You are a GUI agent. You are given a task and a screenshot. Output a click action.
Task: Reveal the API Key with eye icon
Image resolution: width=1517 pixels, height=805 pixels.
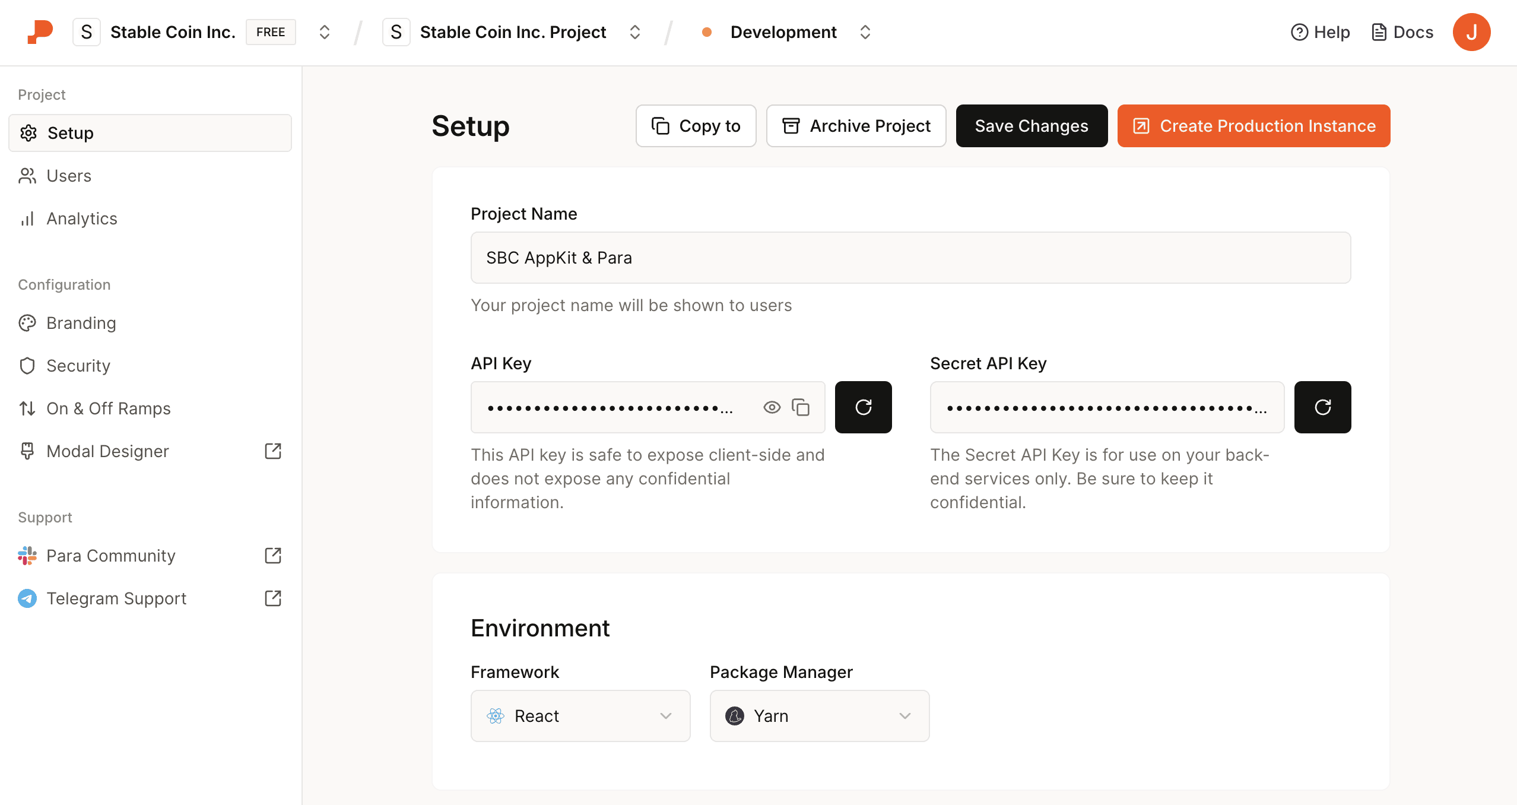(x=772, y=407)
